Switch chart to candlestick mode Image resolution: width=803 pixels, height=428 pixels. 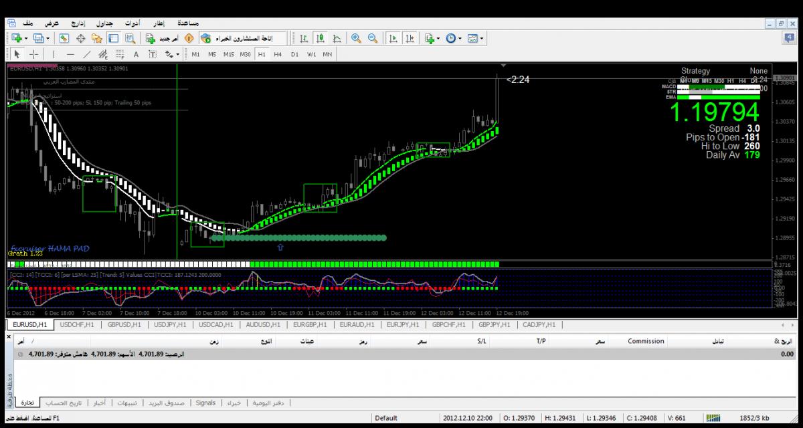coord(320,39)
